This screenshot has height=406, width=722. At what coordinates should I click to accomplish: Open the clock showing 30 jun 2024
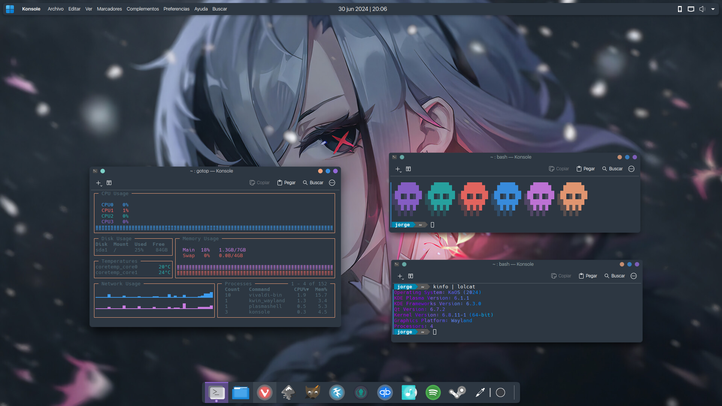click(363, 9)
